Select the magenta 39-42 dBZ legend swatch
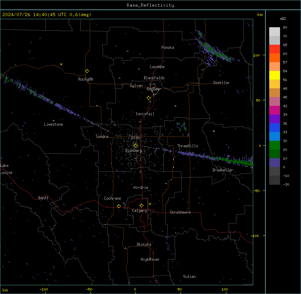This screenshot has width=301, height=294. 274,110
